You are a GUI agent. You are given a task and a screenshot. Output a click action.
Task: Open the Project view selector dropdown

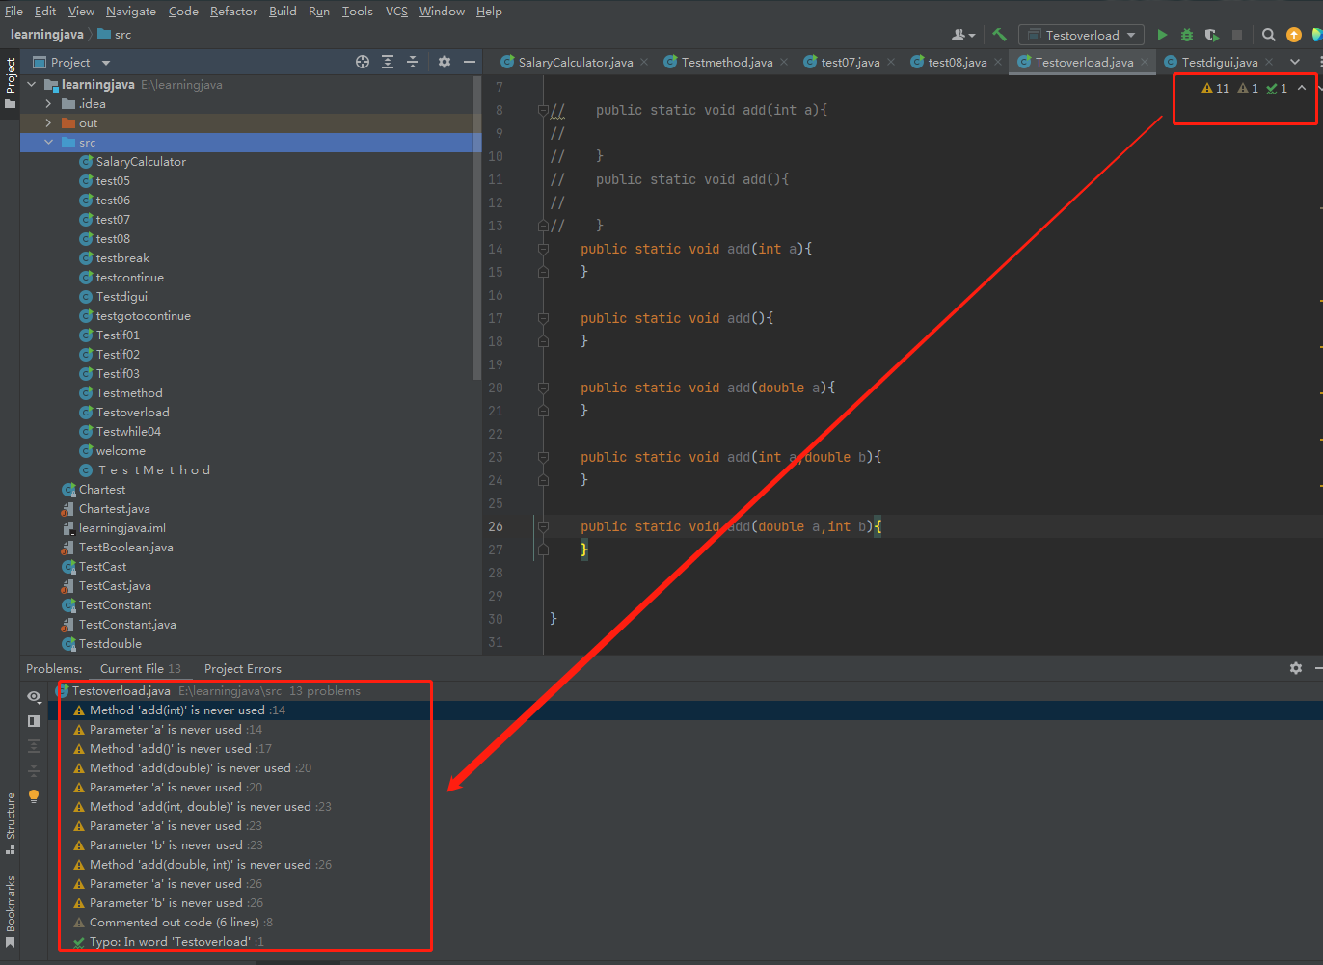pos(72,62)
